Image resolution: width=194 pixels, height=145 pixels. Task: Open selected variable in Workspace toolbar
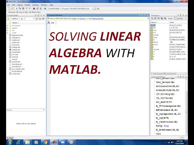(155, 19)
